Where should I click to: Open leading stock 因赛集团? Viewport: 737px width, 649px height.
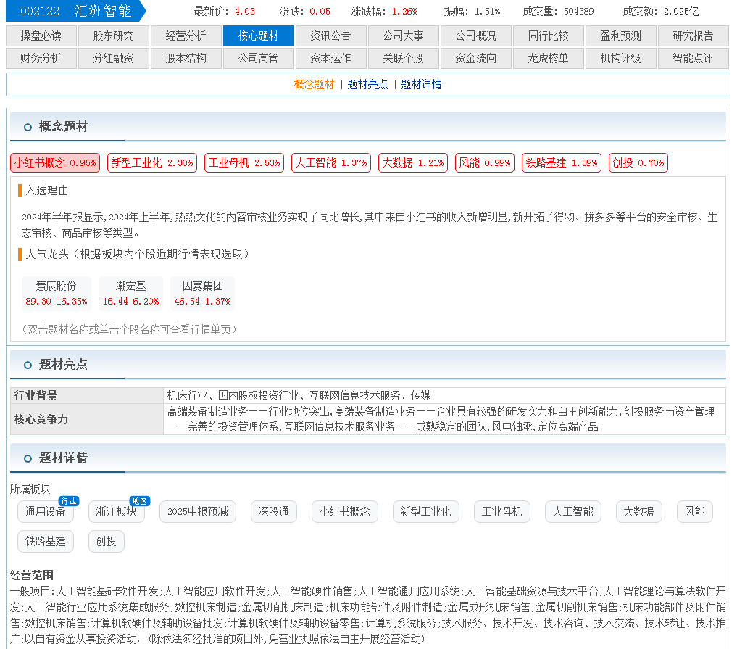click(x=203, y=294)
